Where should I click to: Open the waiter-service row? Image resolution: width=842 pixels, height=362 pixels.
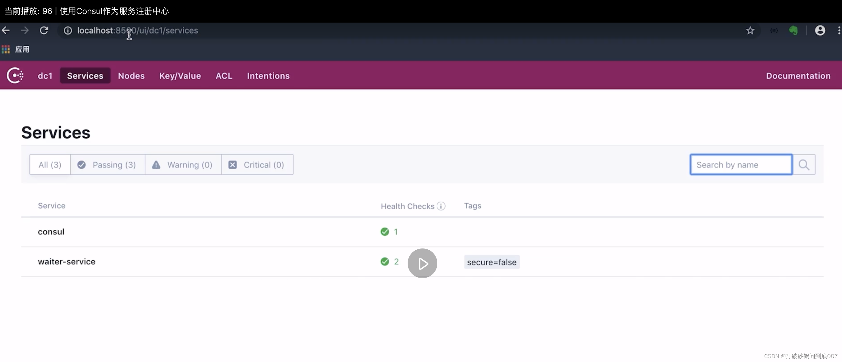(422, 262)
